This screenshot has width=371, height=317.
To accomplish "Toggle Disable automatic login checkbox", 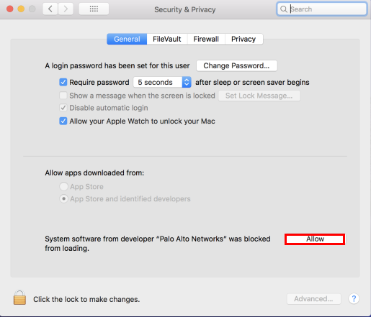I will click(x=63, y=108).
